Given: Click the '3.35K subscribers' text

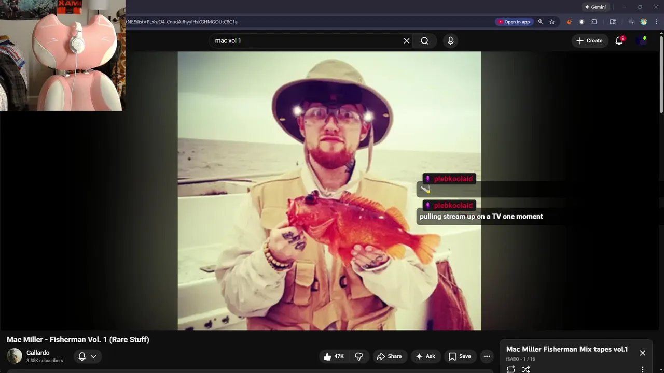Looking at the screenshot, I should pos(45,361).
